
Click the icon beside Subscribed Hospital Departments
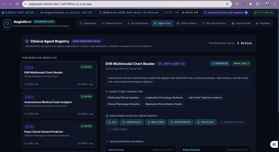click(107, 116)
